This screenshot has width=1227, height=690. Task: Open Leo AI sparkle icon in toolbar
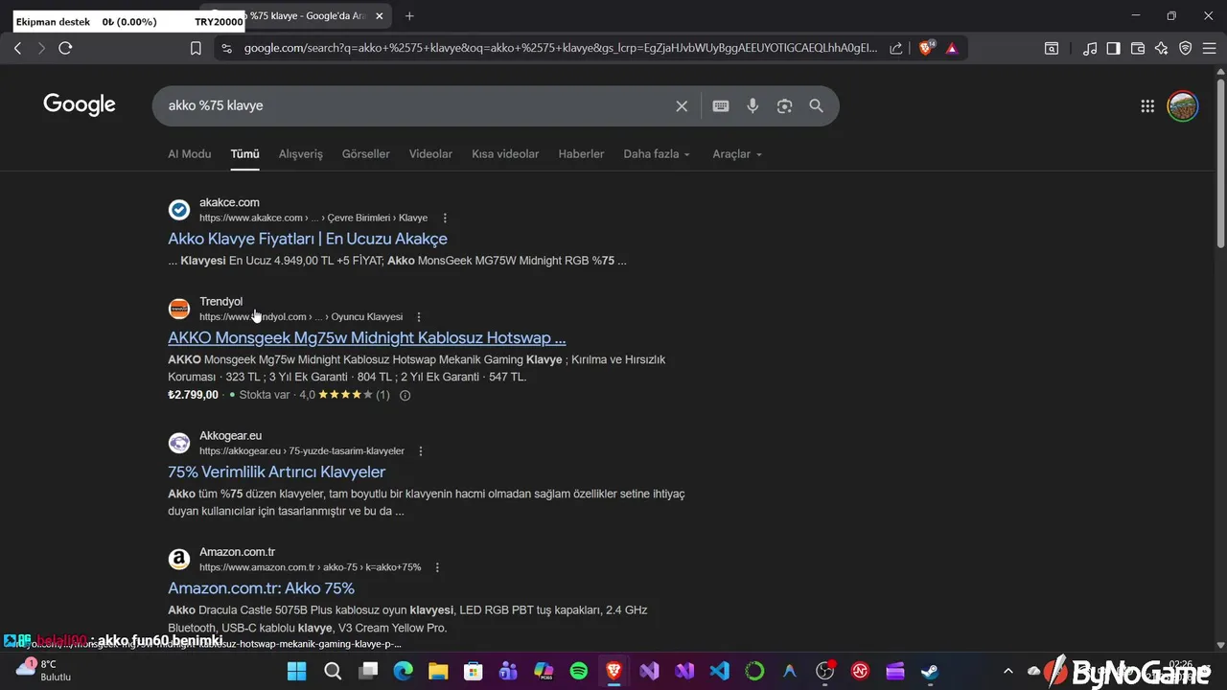tap(1162, 48)
